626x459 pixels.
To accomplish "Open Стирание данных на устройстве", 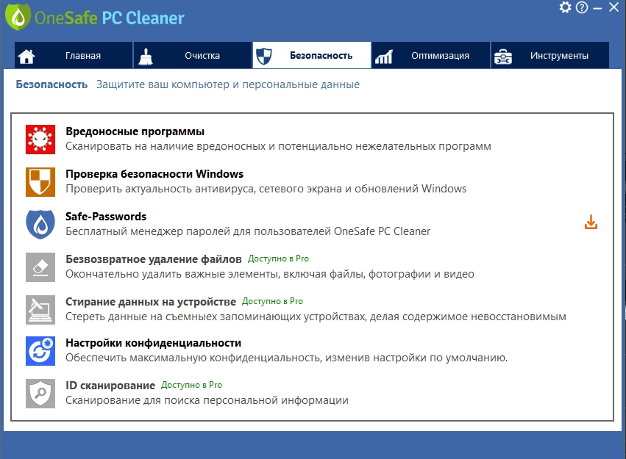I will (151, 302).
